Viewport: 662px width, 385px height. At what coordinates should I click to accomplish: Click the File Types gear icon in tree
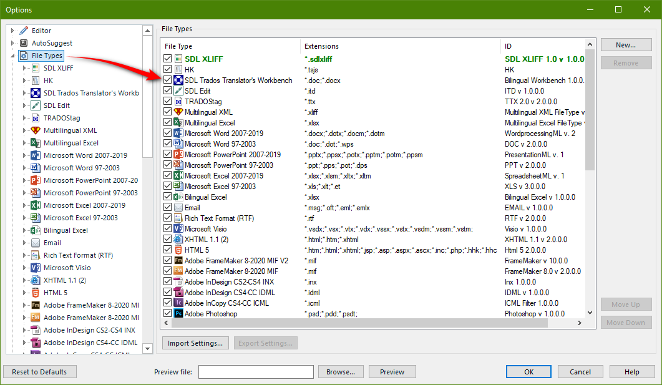(24, 56)
